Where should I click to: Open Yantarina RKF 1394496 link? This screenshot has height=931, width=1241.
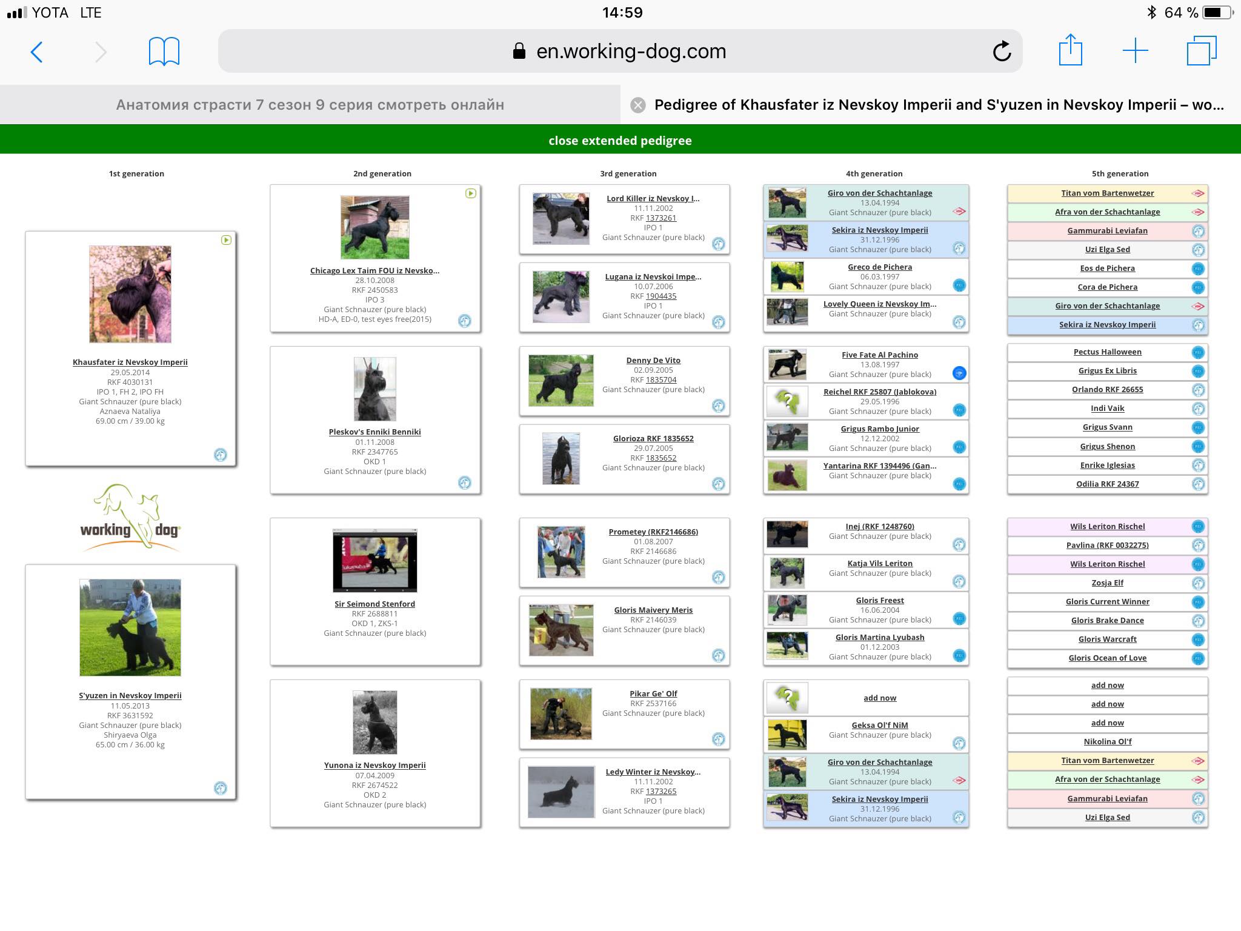pos(880,465)
